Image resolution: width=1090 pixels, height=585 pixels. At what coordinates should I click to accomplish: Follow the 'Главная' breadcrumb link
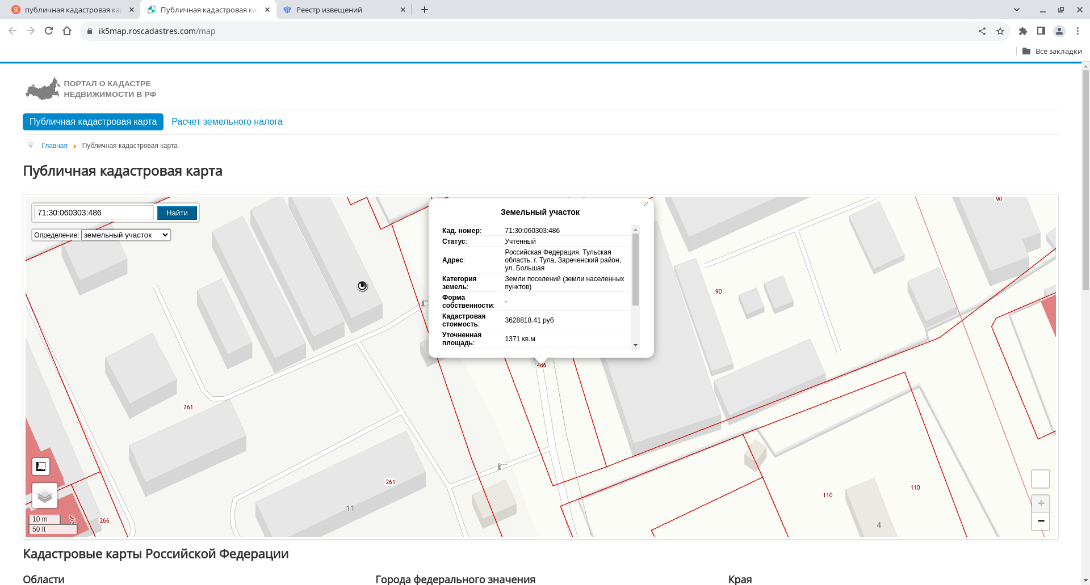(54, 146)
